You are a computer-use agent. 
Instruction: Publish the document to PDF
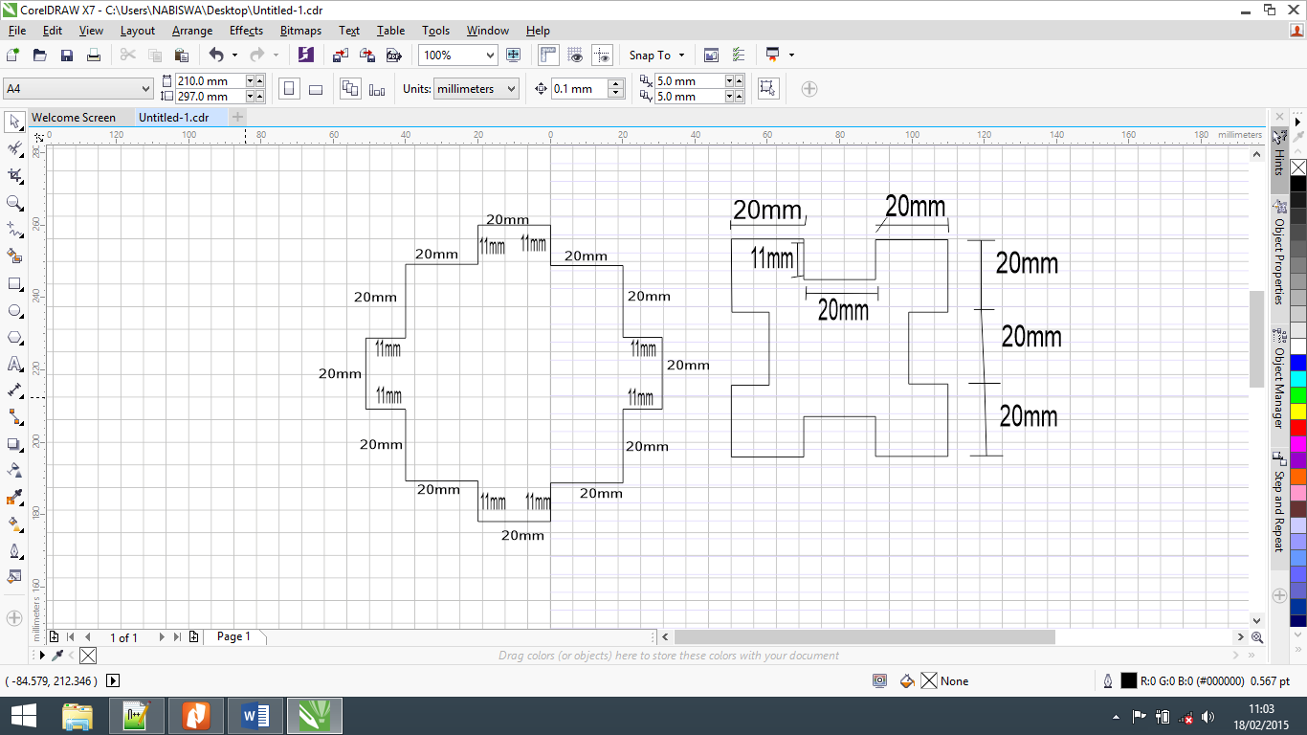[392, 56]
